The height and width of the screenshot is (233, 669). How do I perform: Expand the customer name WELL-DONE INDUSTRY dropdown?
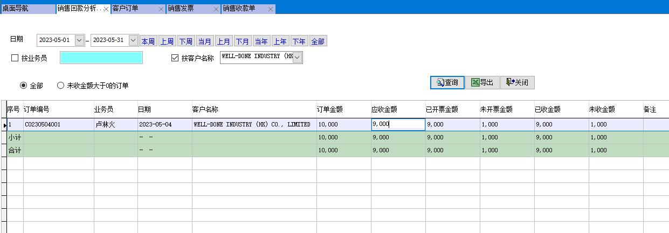(298, 57)
